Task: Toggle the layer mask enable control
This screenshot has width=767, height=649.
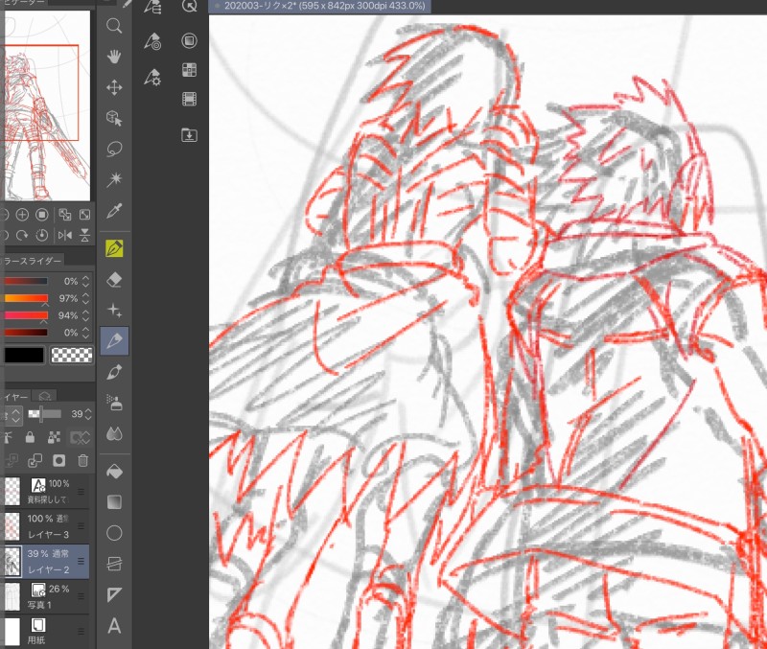Action: 80,437
